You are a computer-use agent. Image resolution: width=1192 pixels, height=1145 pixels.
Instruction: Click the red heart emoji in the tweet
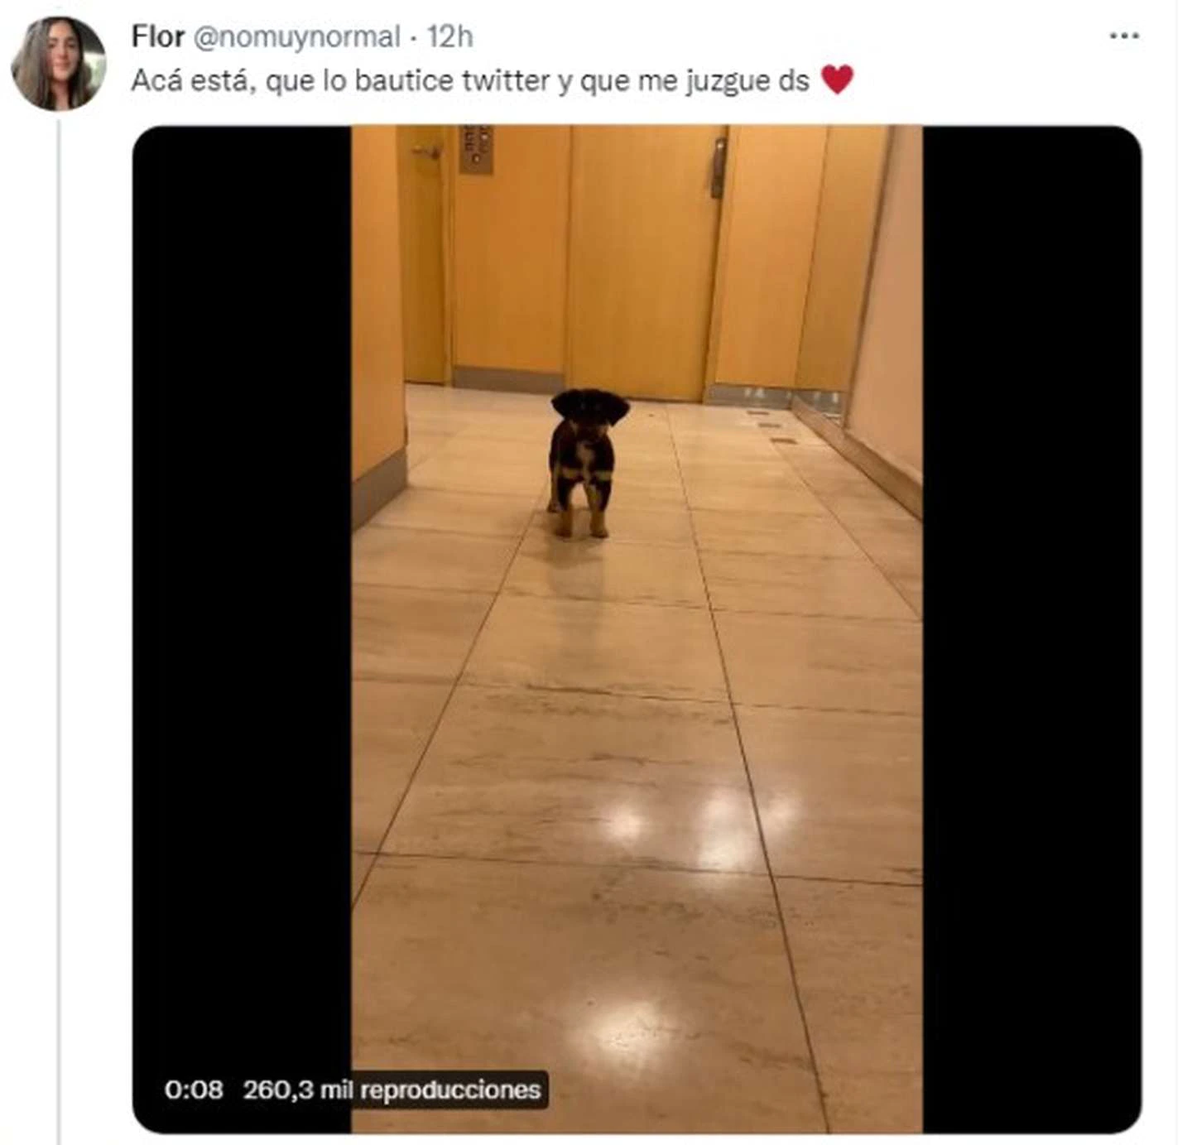coord(837,79)
